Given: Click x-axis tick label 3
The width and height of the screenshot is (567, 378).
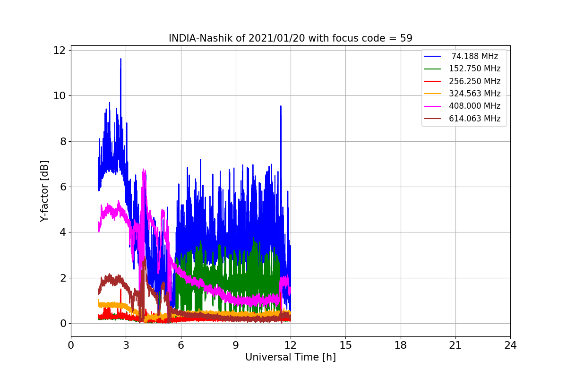Looking at the screenshot, I should 126,345.
